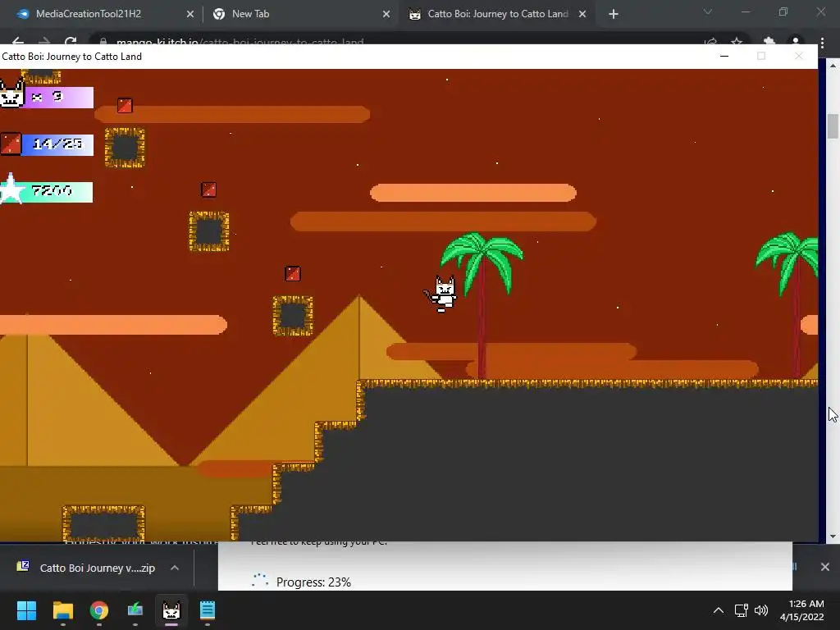Minimize the Catto Boi game window
Viewport: 840px width, 630px height.
pyautogui.click(x=724, y=57)
